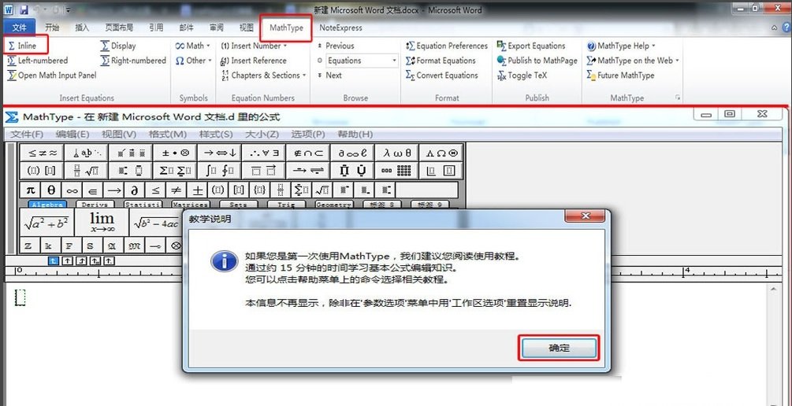Click Inline equation button in ribbon
Image resolution: width=792 pixels, height=406 pixels.
pos(22,46)
